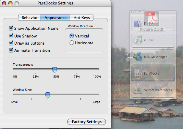This screenshot has width=183, height=129.
Task: Click Window Size track at Large end
Action: point(97,95)
